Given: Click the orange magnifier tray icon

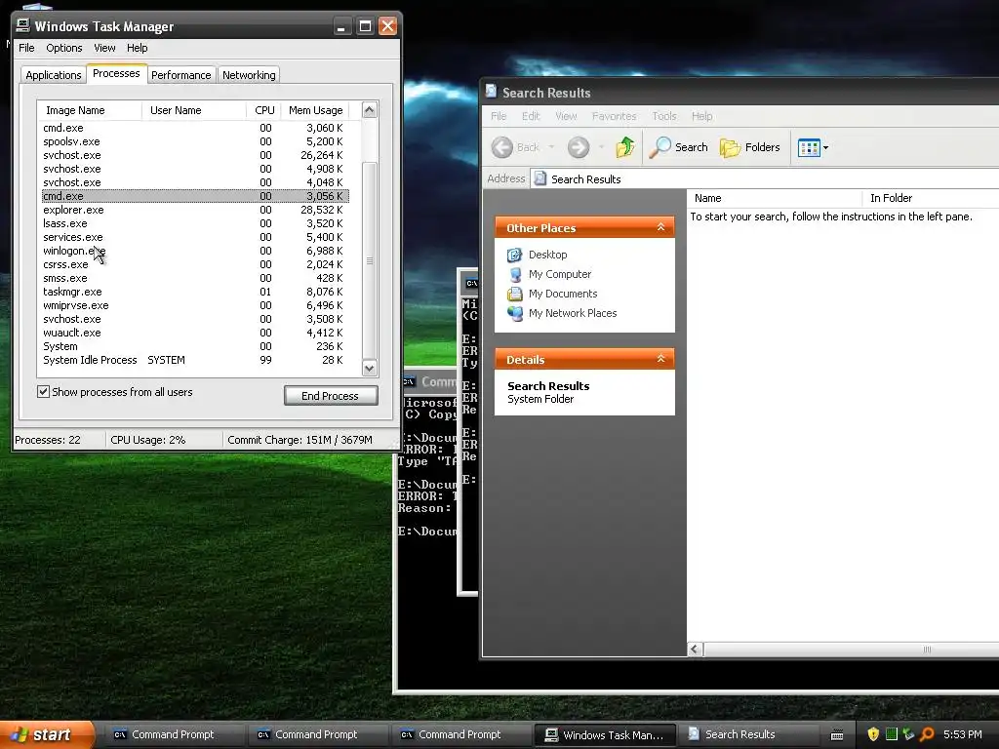Looking at the screenshot, I should coord(927,734).
